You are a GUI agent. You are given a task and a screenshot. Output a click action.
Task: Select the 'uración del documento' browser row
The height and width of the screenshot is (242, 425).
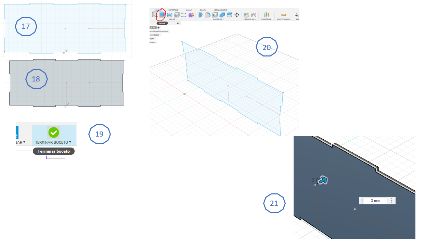tap(159, 31)
